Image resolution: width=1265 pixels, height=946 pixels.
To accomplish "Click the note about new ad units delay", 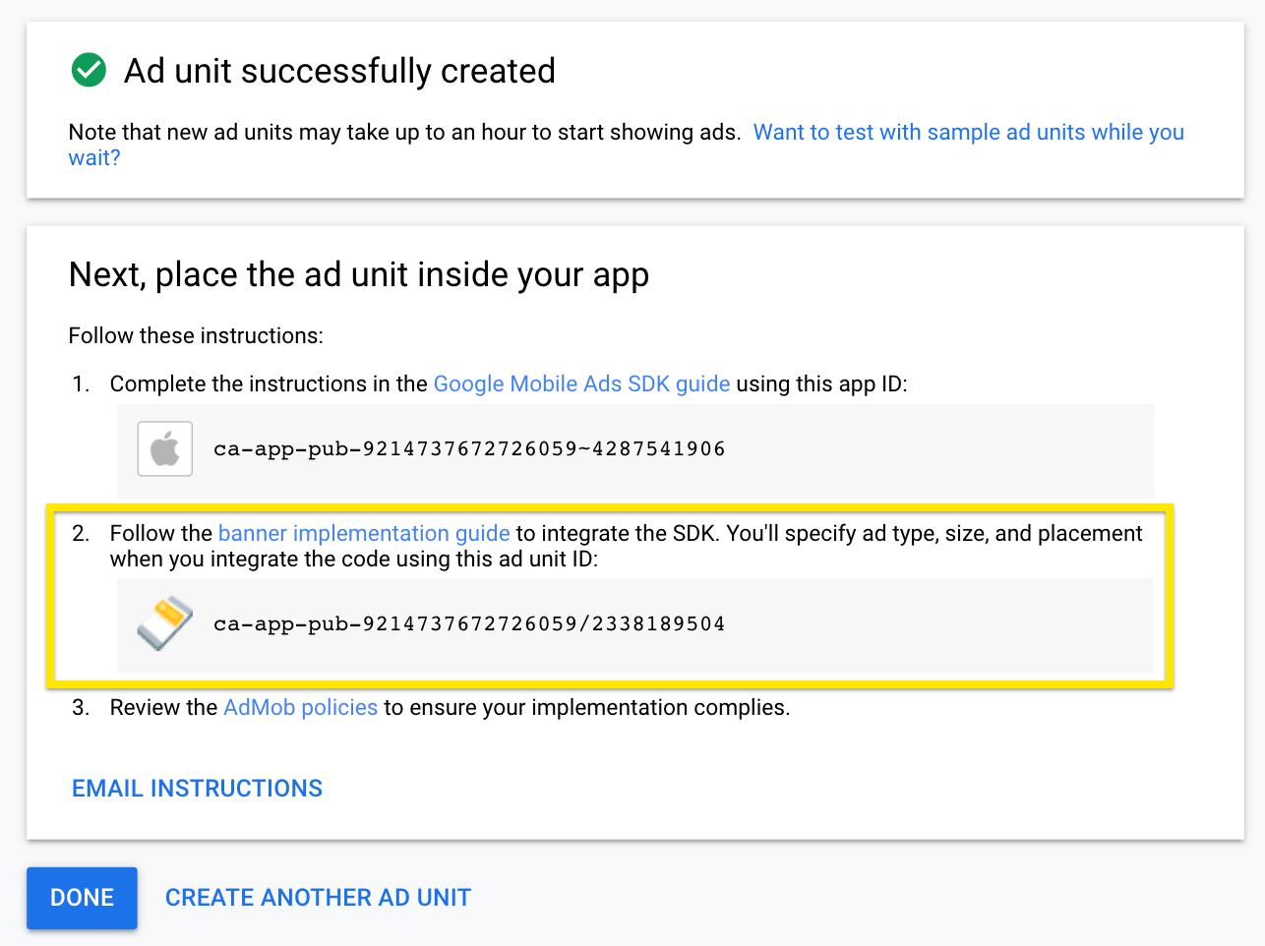I will click(x=403, y=132).
